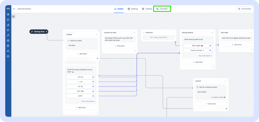Open the Settings tab
The image size is (259, 122).
(x=133, y=9)
